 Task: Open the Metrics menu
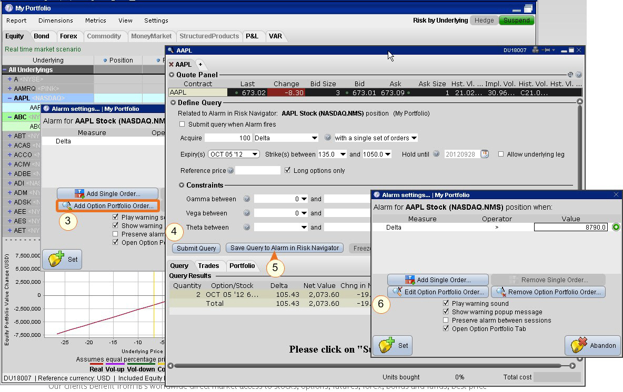[x=95, y=20]
